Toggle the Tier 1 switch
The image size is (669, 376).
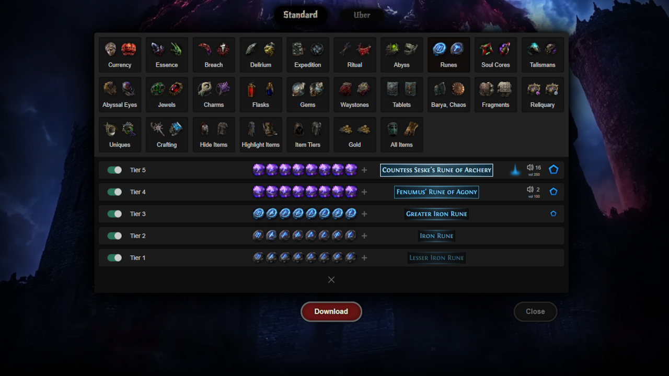point(114,257)
